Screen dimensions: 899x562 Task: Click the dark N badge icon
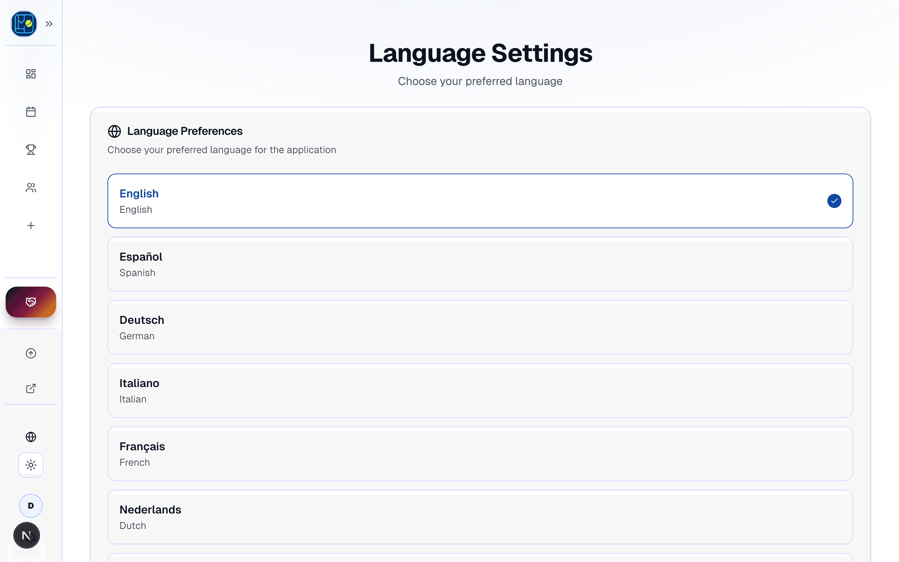(27, 535)
